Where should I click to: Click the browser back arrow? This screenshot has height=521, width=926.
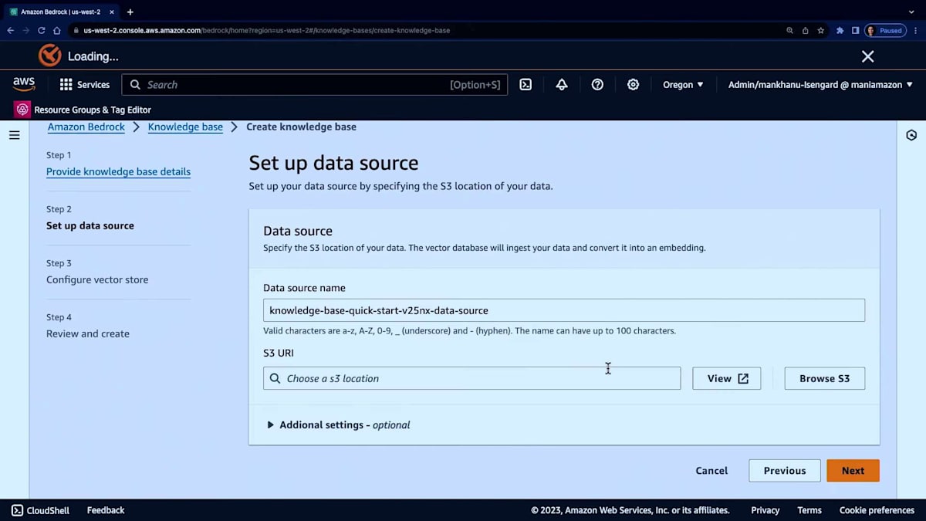pyautogui.click(x=11, y=30)
